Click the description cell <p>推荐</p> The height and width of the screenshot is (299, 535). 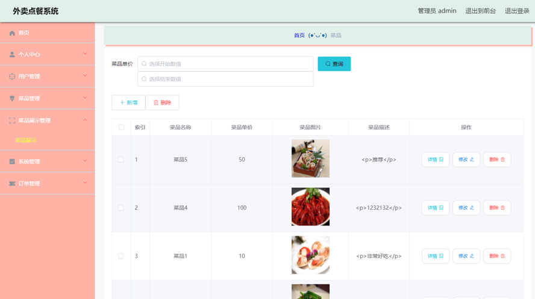[x=379, y=160]
